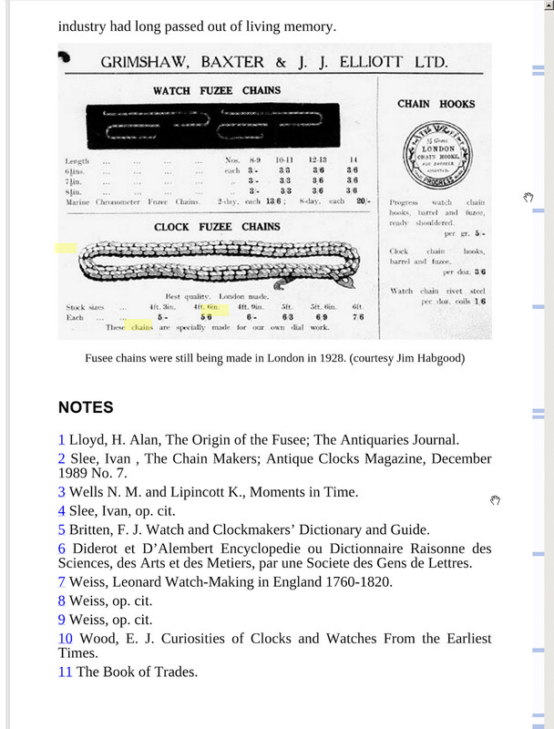Image resolution: width=554 pixels, height=729 pixels.
Task: Open footnote link 3 for Wells and Lipincott
Action: click(x=61, y=492)
